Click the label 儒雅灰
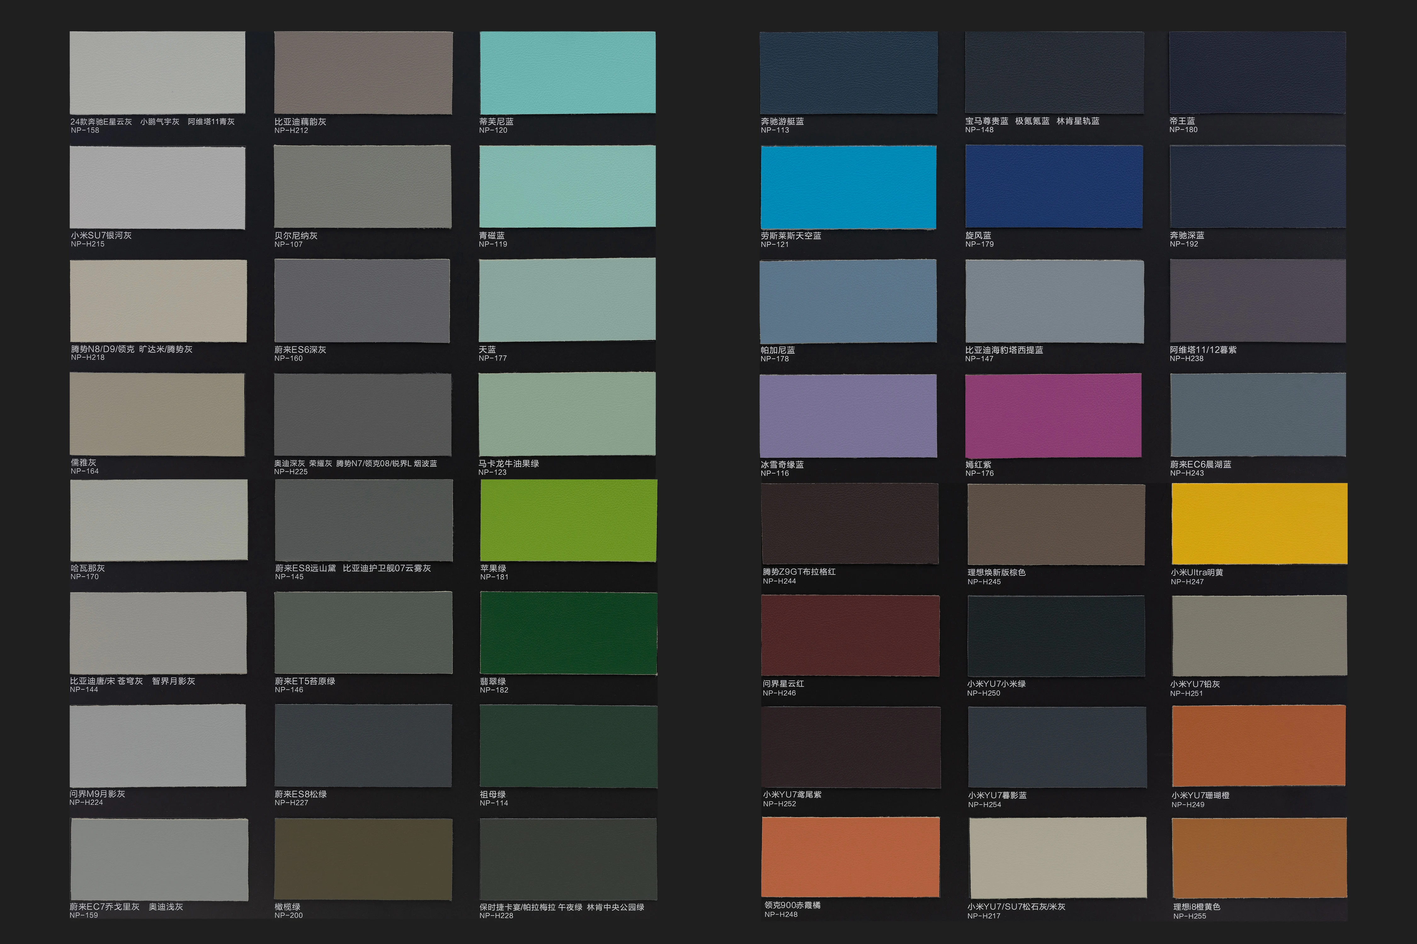The image size is (1417, 944). pyautogui.click(x=83, y=462)
